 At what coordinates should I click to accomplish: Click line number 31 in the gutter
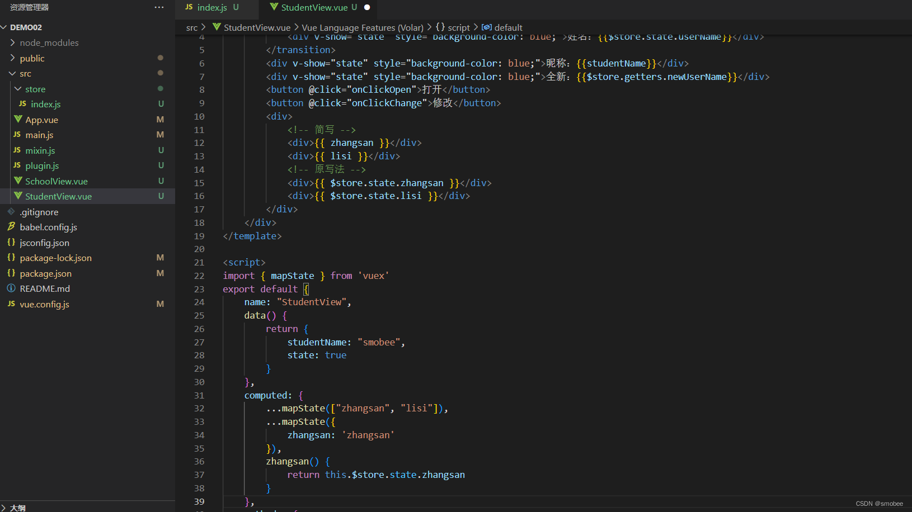pos(199,395)
